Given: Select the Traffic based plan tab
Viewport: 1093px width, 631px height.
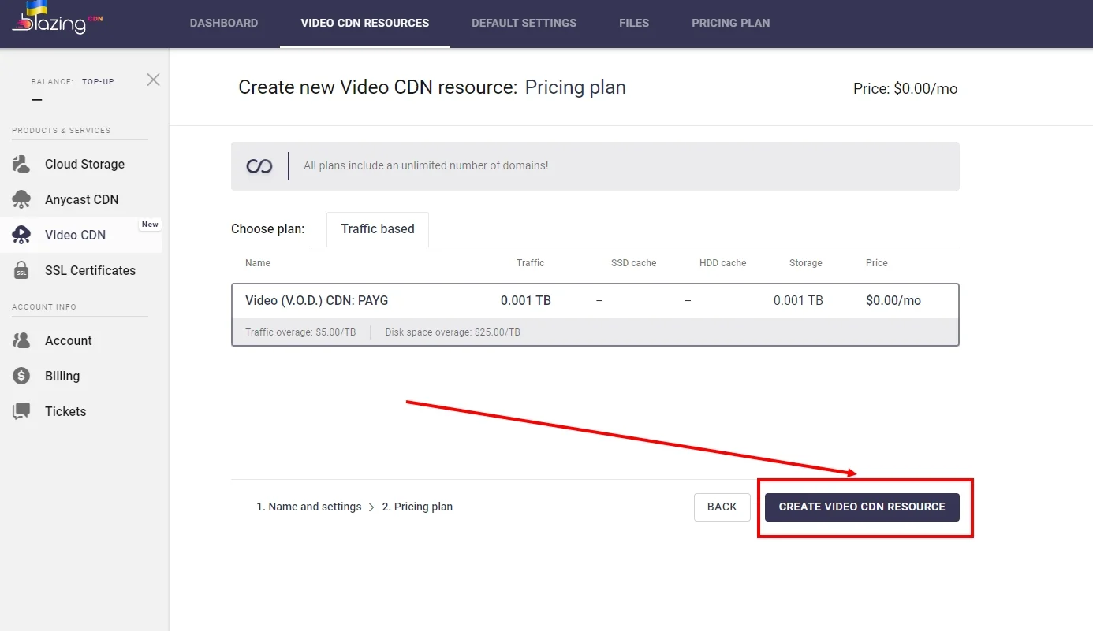Looking at the screenshot, I should 377,229.
